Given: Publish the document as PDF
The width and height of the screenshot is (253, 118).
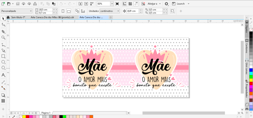Looking at the screenshot, I should [x=92, y=3].
